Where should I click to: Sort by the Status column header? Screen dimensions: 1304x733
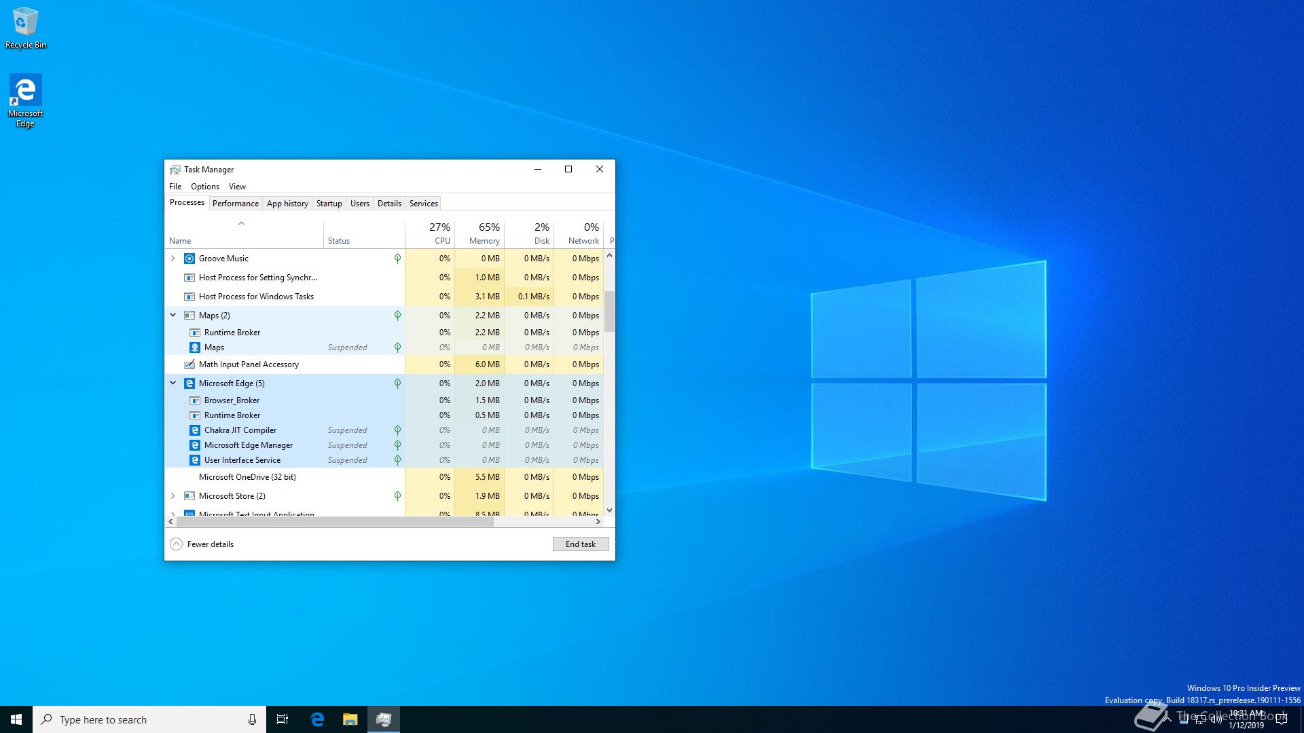point(364,234)
